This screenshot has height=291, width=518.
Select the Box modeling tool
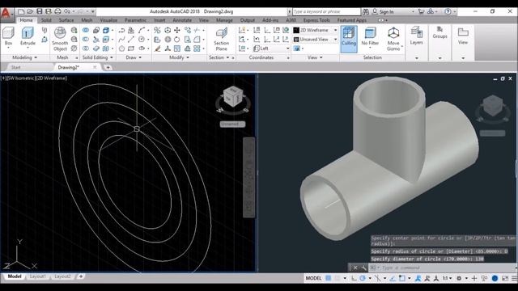point(8,36)
